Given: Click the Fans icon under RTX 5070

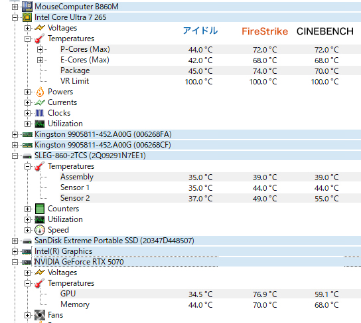Looking at the screenshot, I should point(40,315).
